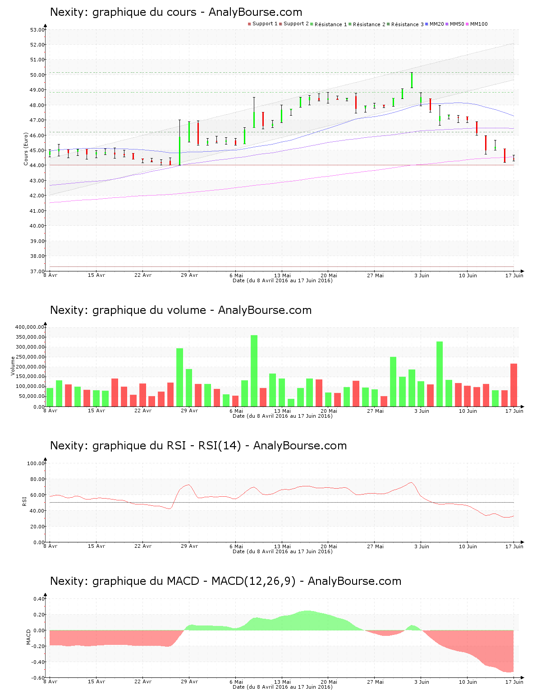The width and height of the screenshot is (541, 700).
Task: Click the 'Cours (Euro)' axis title
Action: 26,149
